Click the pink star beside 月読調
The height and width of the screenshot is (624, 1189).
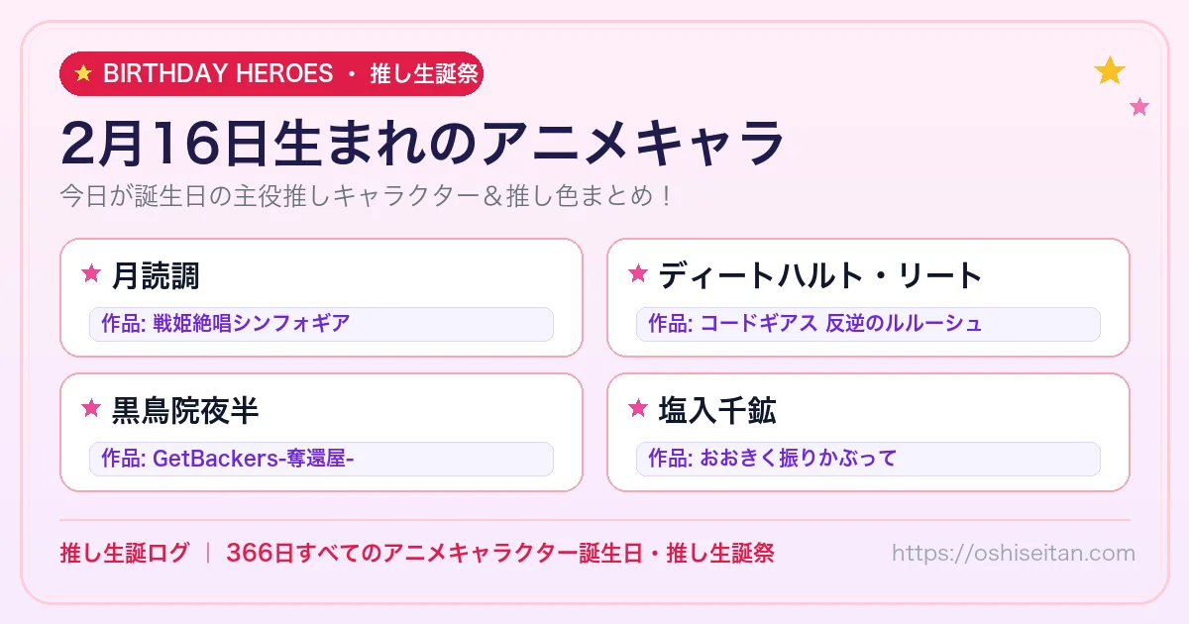click(x=91, y=274)
